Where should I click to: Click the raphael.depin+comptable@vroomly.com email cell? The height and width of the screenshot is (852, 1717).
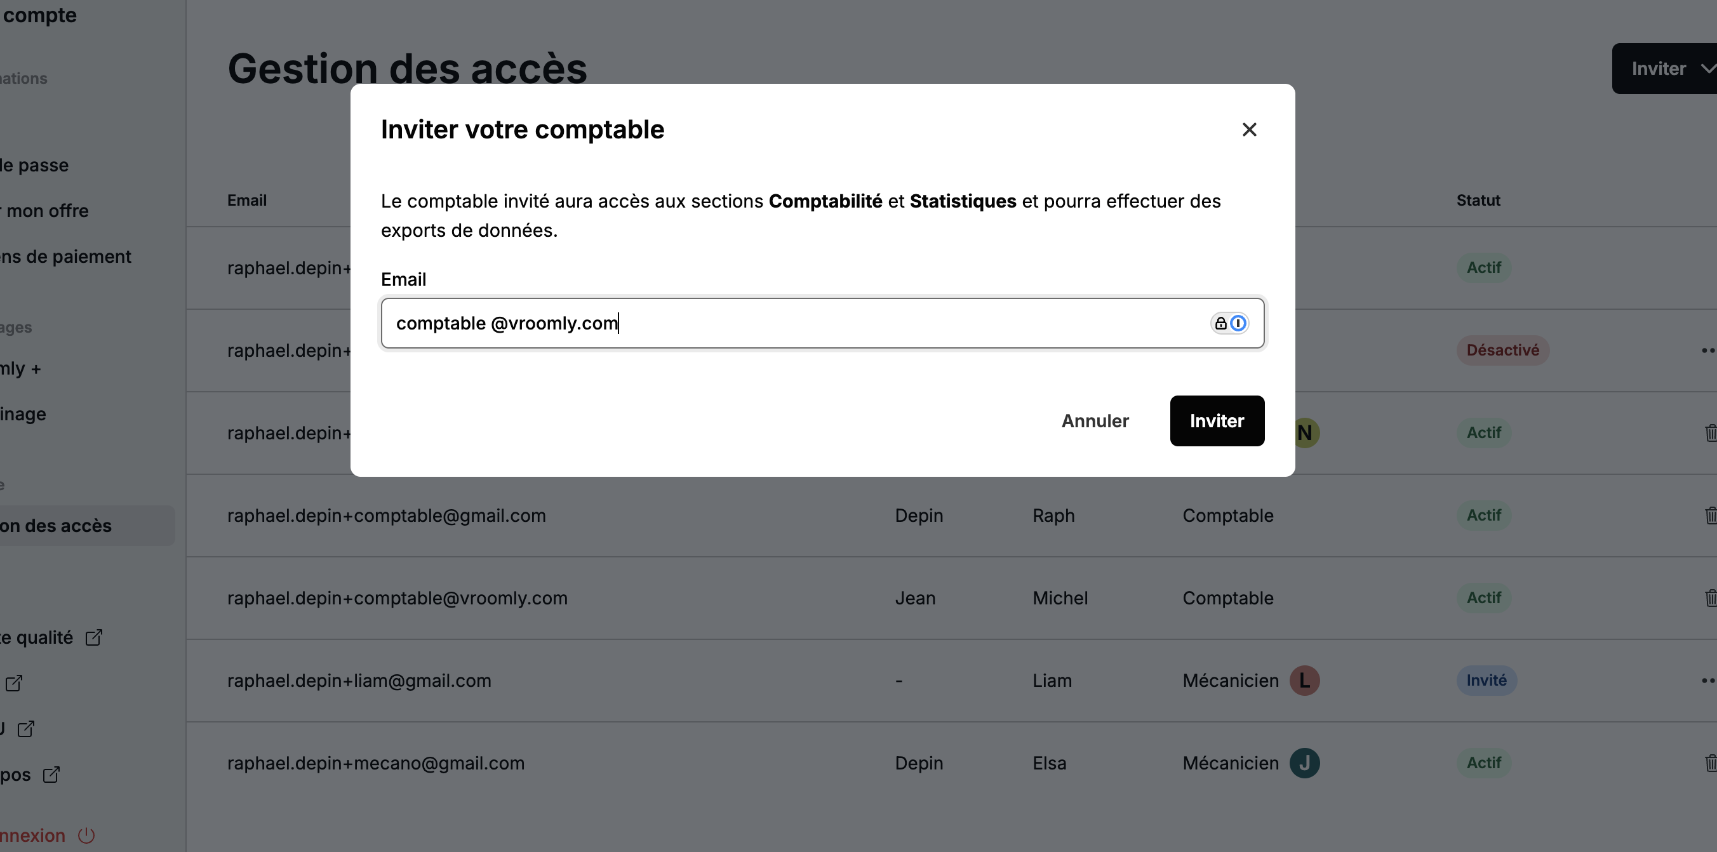pos(398,598)
